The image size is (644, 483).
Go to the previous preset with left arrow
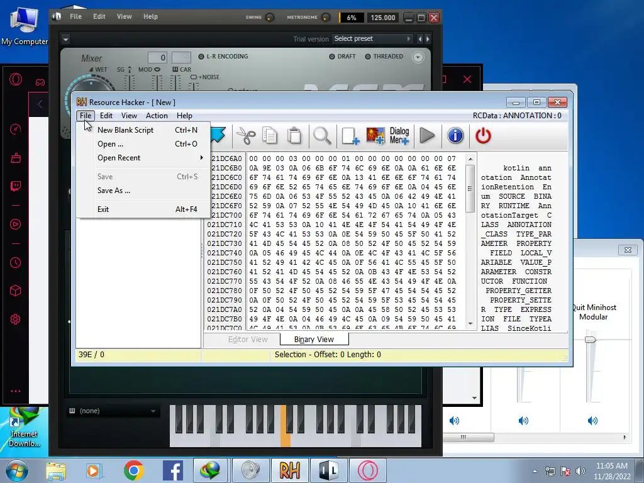point(419,38)
